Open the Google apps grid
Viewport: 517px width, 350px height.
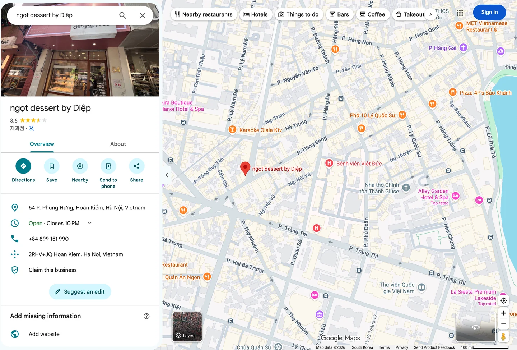pos(460,13)
